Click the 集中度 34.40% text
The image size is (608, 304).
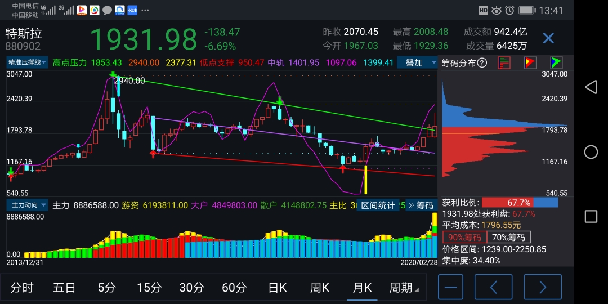(472, 261)
